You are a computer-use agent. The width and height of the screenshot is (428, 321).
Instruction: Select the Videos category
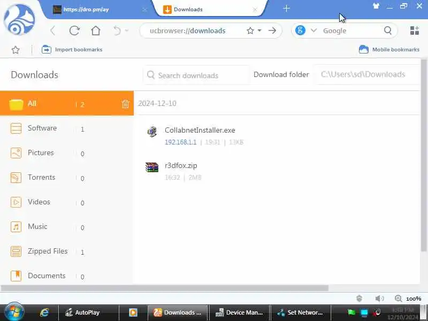[67, 202]
